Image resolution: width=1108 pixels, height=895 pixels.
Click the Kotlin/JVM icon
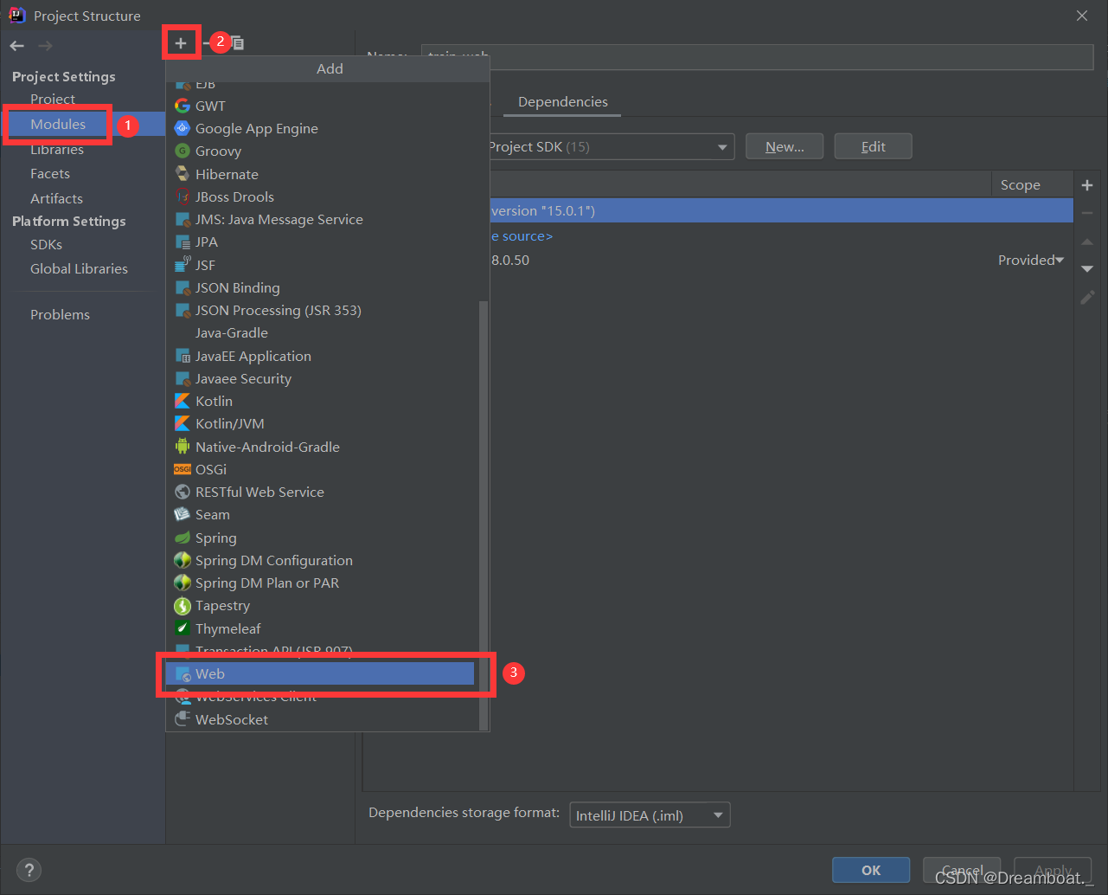(x=183, y=423)
